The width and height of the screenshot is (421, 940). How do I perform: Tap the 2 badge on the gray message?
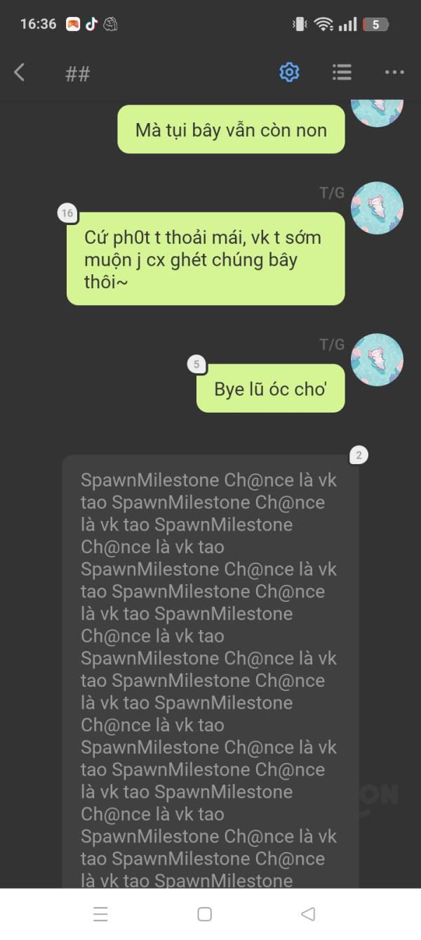coord(359,456)
